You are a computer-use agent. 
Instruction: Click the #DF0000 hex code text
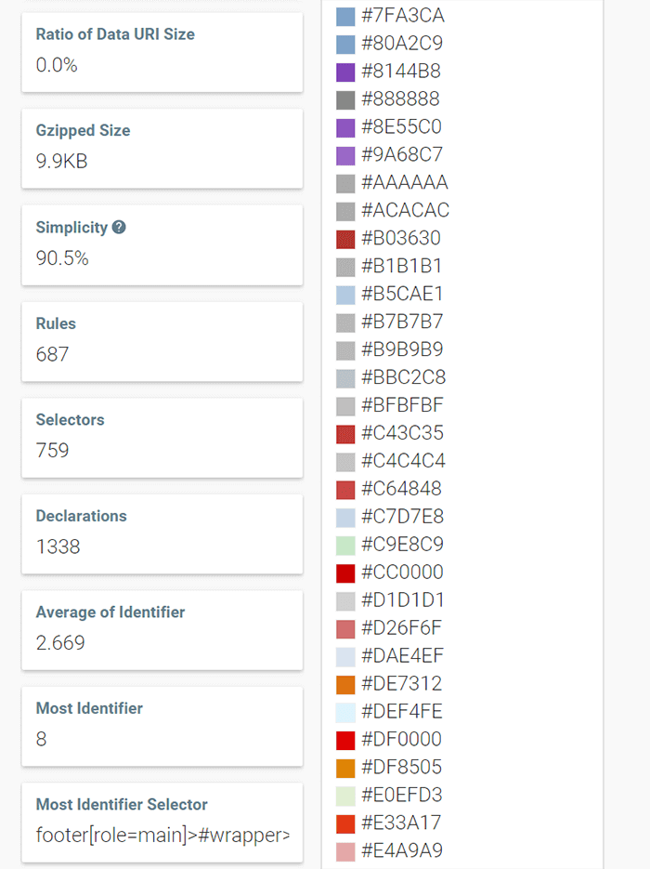click(401, 740)
